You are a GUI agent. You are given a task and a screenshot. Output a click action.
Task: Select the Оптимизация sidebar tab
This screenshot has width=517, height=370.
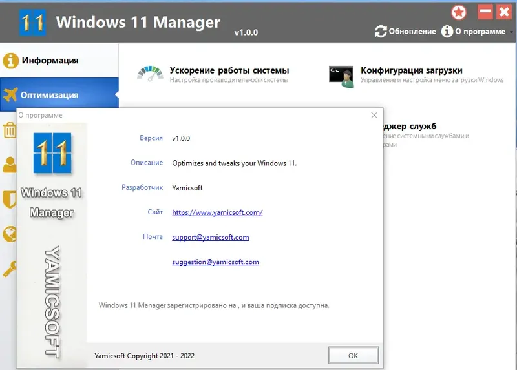pos(59,95)
